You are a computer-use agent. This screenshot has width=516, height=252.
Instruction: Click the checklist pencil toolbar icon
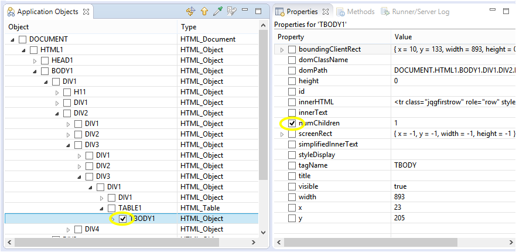[x=231, y=11]
